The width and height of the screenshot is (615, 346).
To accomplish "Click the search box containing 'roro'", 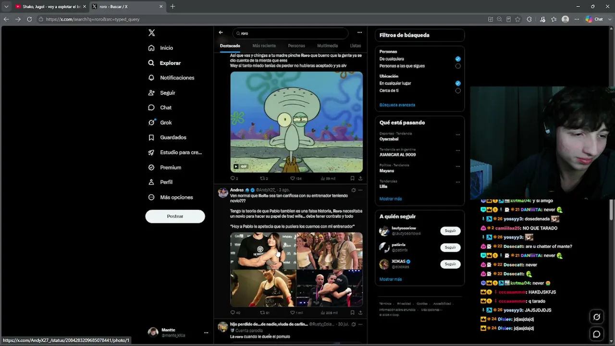I will pyautogui.click(x=290, y=33).
